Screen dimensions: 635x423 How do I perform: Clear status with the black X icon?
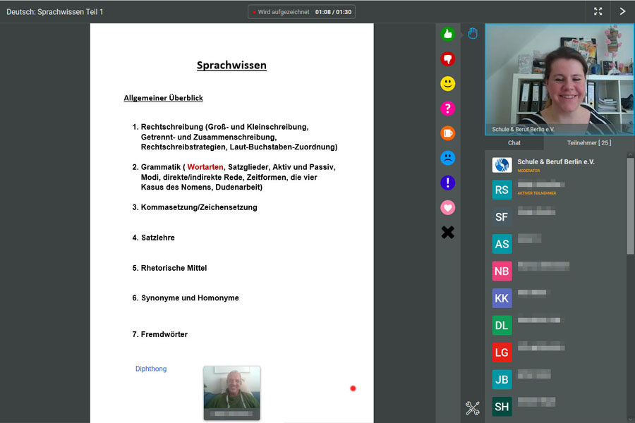[447, 233]
